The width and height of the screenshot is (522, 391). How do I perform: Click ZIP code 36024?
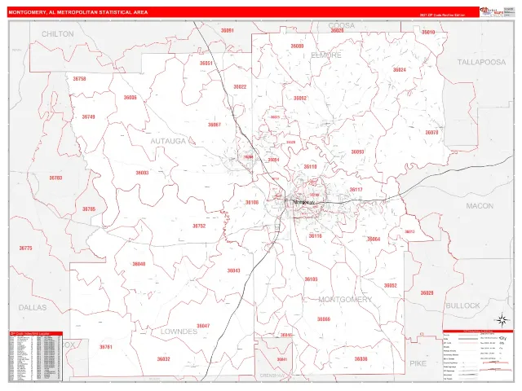click(400, 70)
